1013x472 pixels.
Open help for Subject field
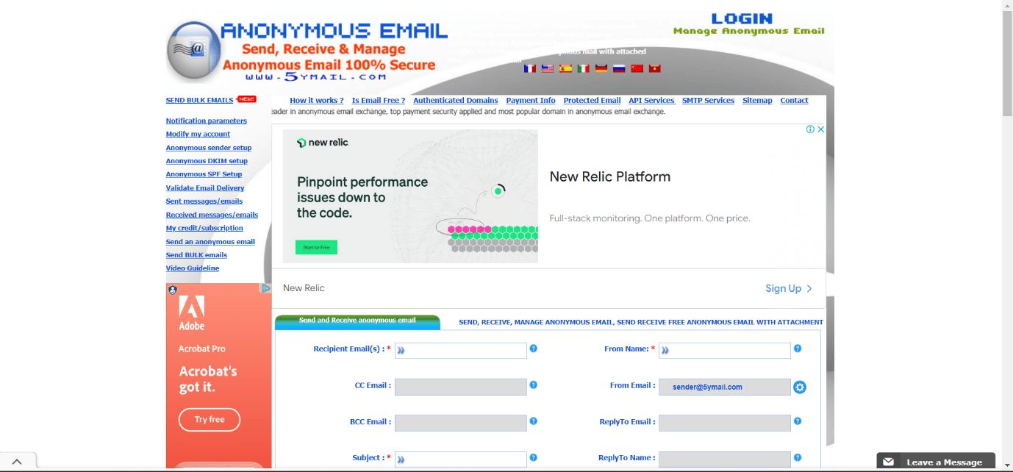pyautogui.click(x=534, y=457)
